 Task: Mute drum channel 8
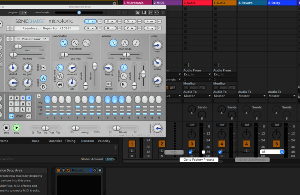[x=159, y=28]
